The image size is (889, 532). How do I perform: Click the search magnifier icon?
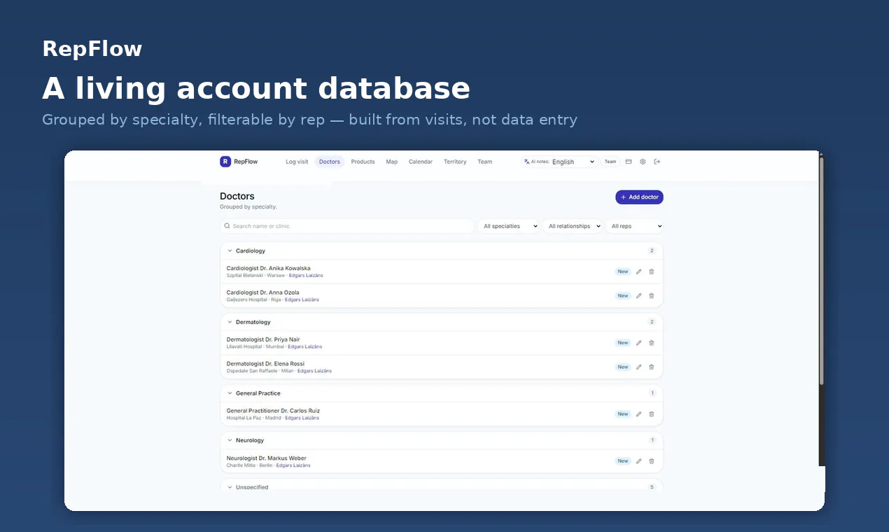(x=227, y=226)
